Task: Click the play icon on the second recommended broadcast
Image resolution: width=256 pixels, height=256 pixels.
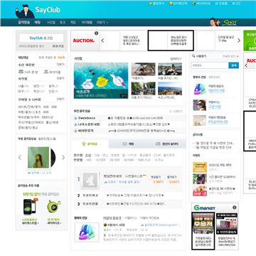Action: tap(75, 124)
